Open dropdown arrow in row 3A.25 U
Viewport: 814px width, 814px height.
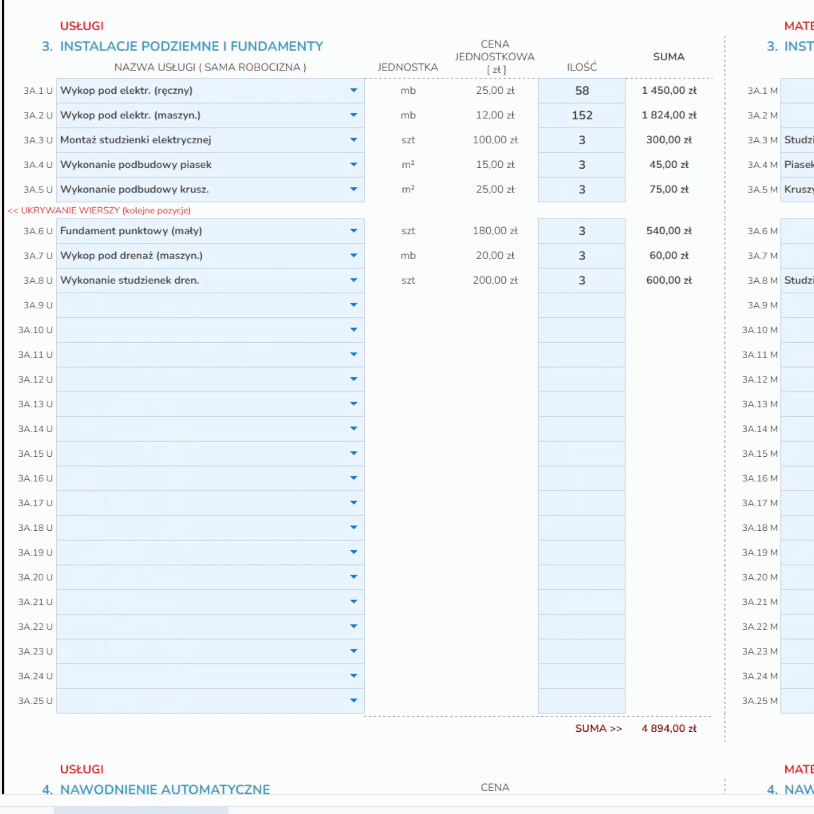tap(353, 701)
